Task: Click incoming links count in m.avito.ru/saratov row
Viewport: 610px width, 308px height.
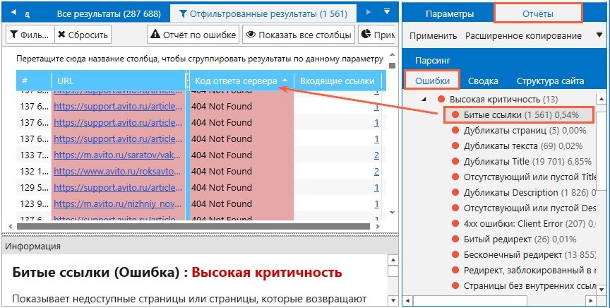Action: coord(376,155)
